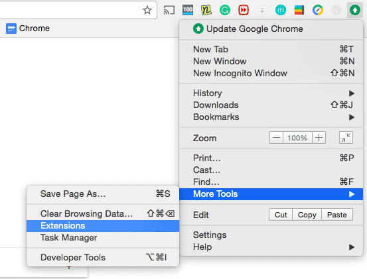Viewport: 367px width, 279px height.
Task: Open the teal m extension icon
Action: click(x=281, y=10)
